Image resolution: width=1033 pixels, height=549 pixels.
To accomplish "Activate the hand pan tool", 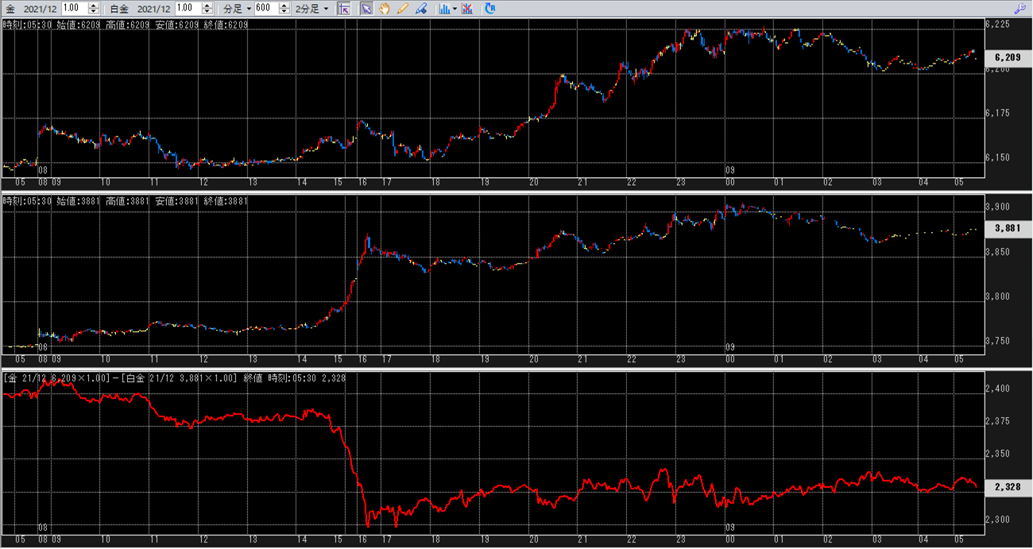I will [385, 9].
